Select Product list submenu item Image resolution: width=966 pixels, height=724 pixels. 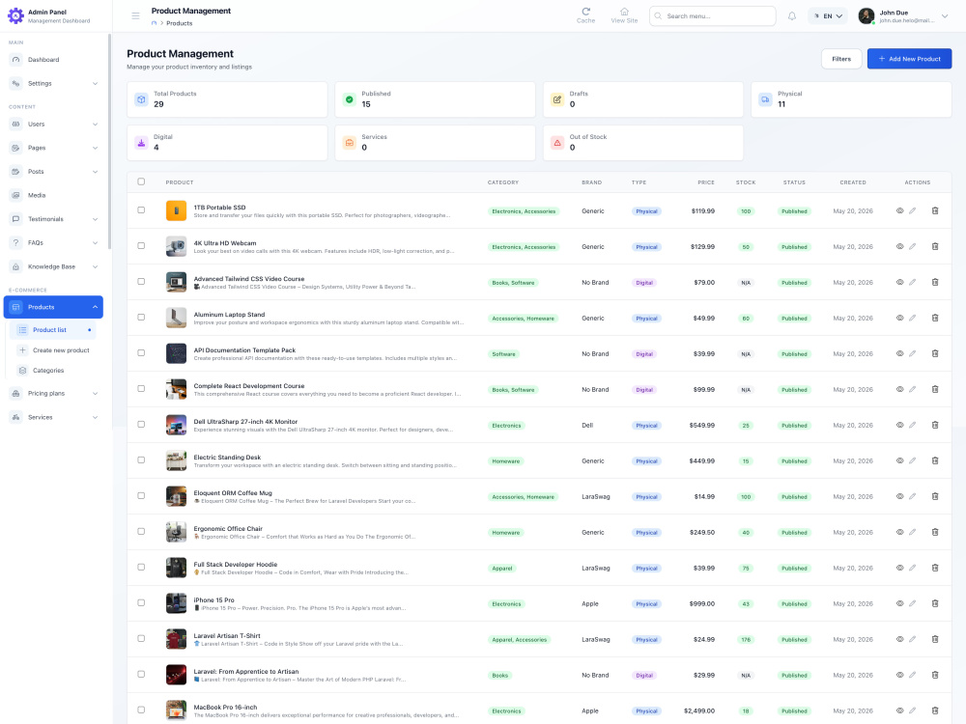[54, 330]
